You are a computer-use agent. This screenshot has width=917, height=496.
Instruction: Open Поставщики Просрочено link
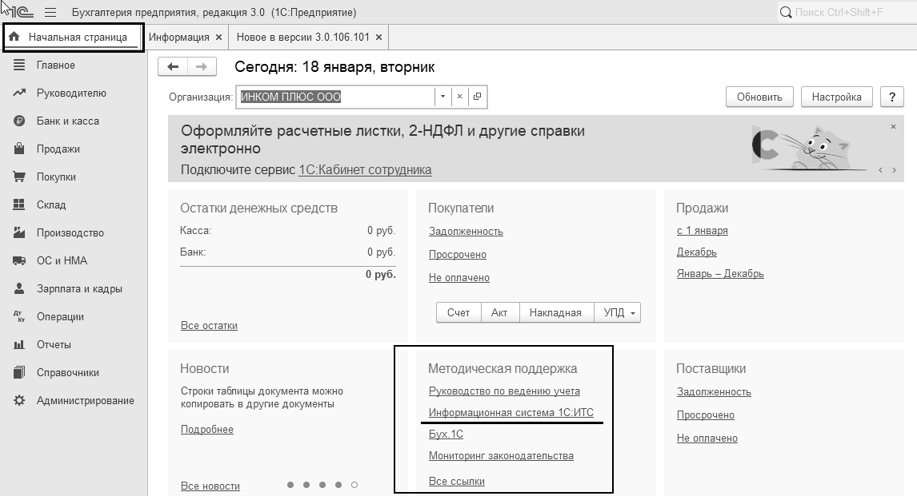tap(705, 415)
